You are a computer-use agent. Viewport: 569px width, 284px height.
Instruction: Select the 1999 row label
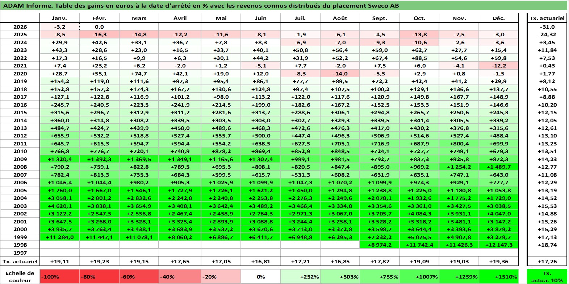click(20, 237)
